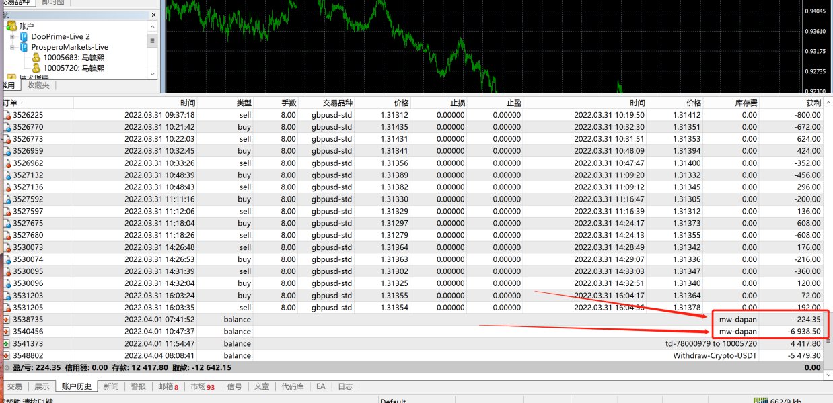Open the 市场 market tab
The height and width of the screenshot is (403, 833).
pyautogui.click(x=202, y=386)
